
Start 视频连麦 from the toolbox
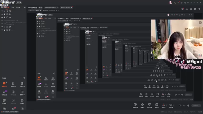(x=4, y=93)
